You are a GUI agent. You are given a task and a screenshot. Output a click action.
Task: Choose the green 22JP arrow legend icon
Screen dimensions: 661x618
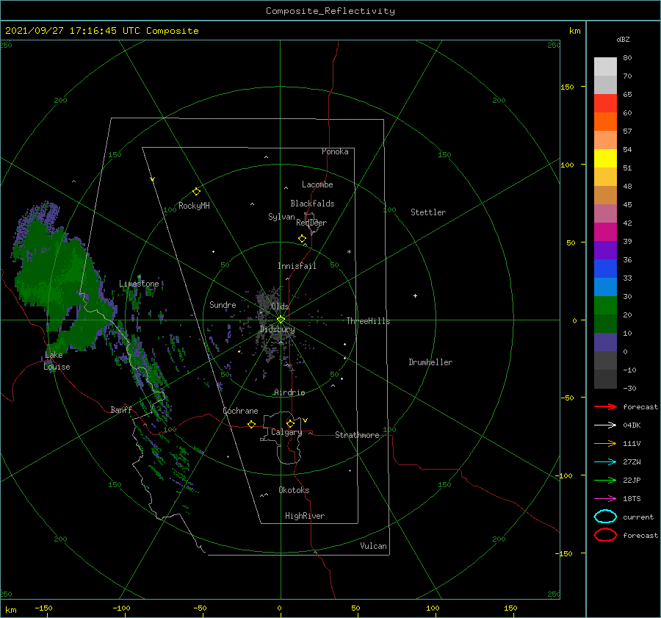(x=605, y=480)
